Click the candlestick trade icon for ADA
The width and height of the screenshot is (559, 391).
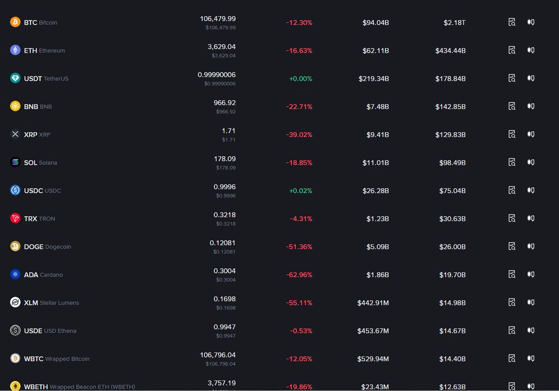point(531,274)
